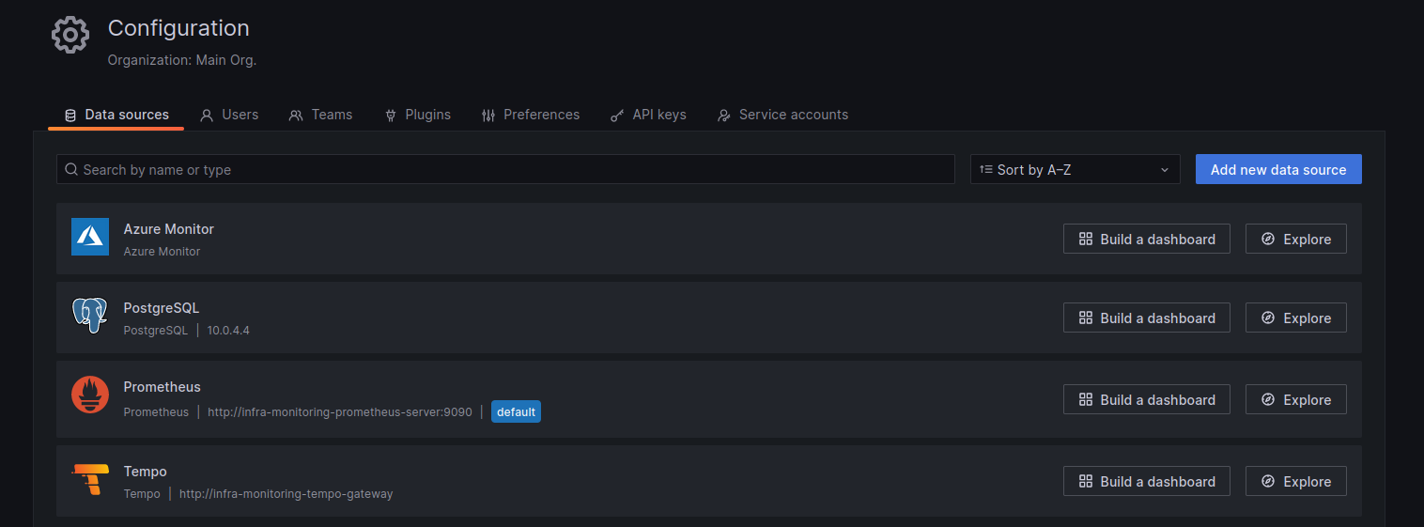The image size is (1424, 527).
Task: Build a dashboard for Prometheus
Action: point(1147,399)
